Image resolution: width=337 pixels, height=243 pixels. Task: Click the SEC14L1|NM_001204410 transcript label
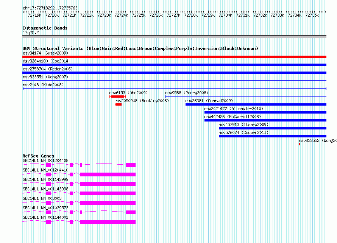pos(45,170)
